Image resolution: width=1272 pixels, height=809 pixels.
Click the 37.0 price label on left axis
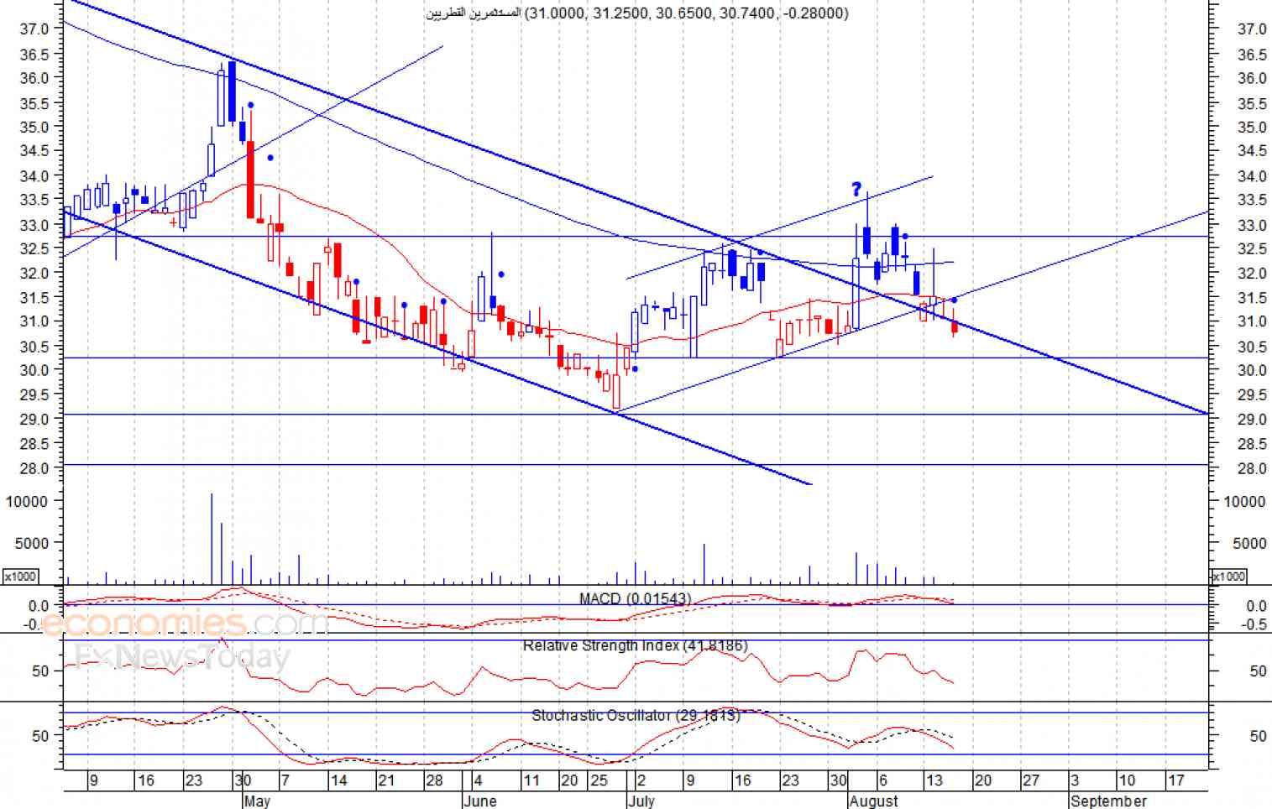[x=34, y=29]
